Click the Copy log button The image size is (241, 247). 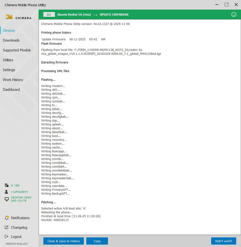[97, 241]
